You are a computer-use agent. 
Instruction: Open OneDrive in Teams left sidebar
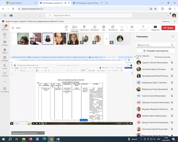5,73
